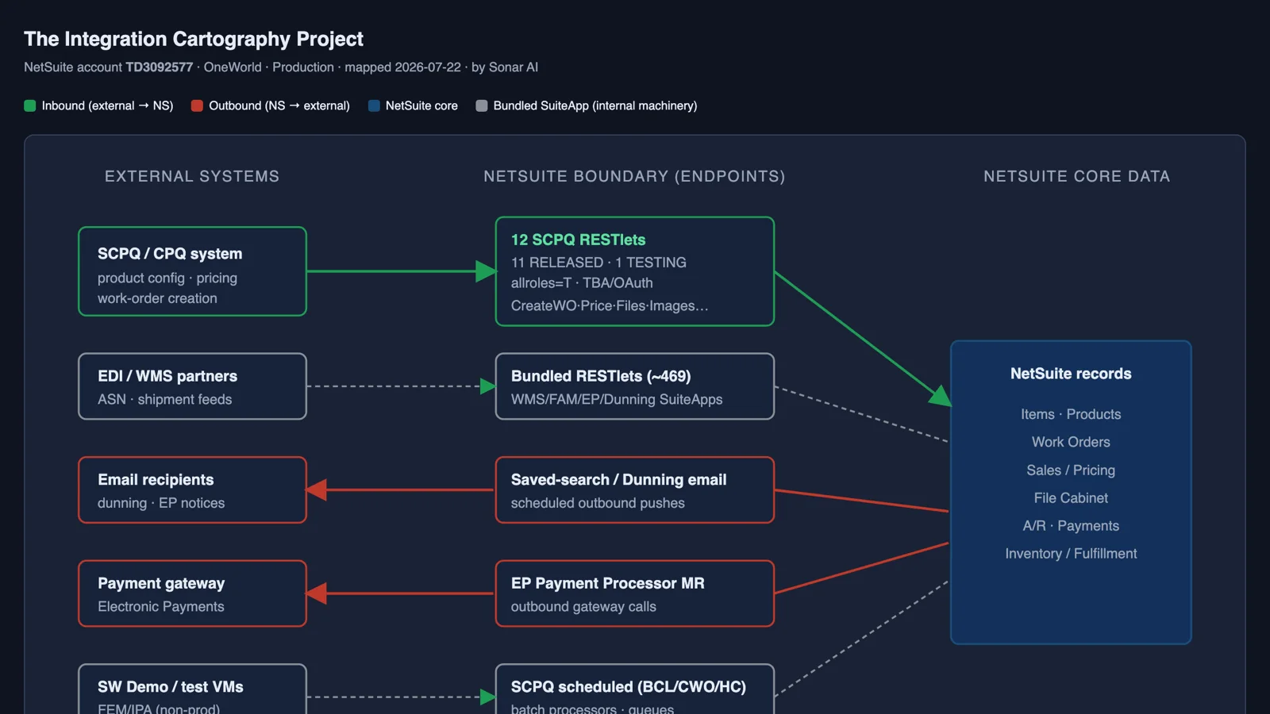This screenshot has width=1270, height=714.
Task: Click the NetSuite records heading
Action: click(1071, 374)
